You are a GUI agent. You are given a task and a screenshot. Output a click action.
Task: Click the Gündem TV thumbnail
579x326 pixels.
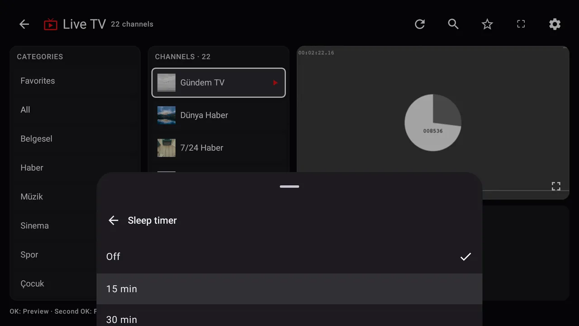click(166, 83)
